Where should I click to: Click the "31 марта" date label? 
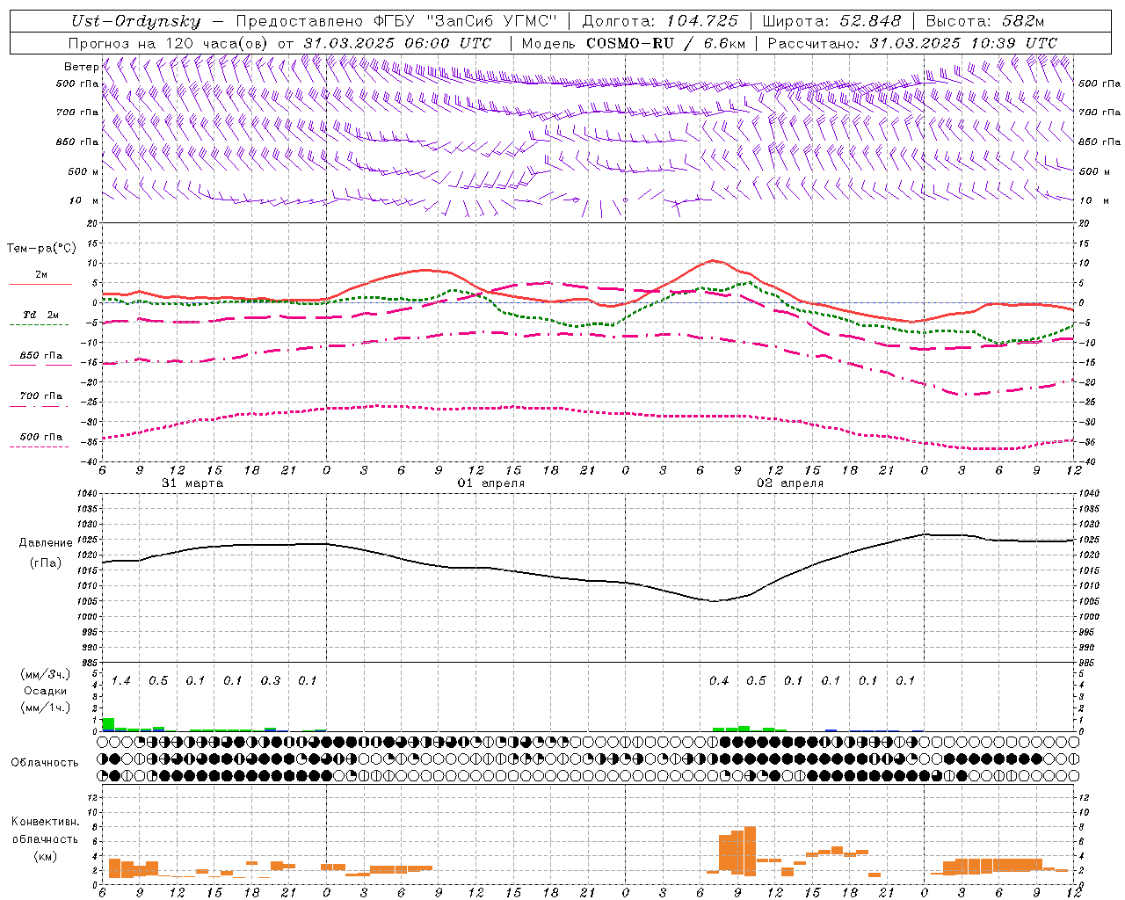(x=193, y=483)
